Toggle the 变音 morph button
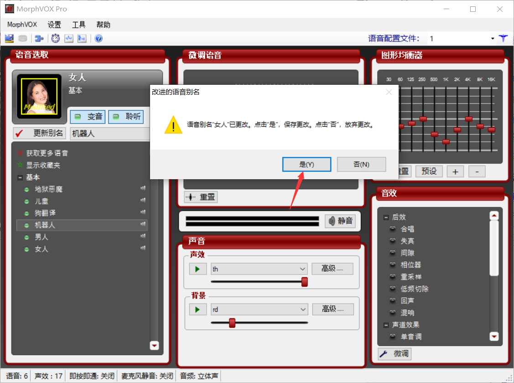 point(88,117)
